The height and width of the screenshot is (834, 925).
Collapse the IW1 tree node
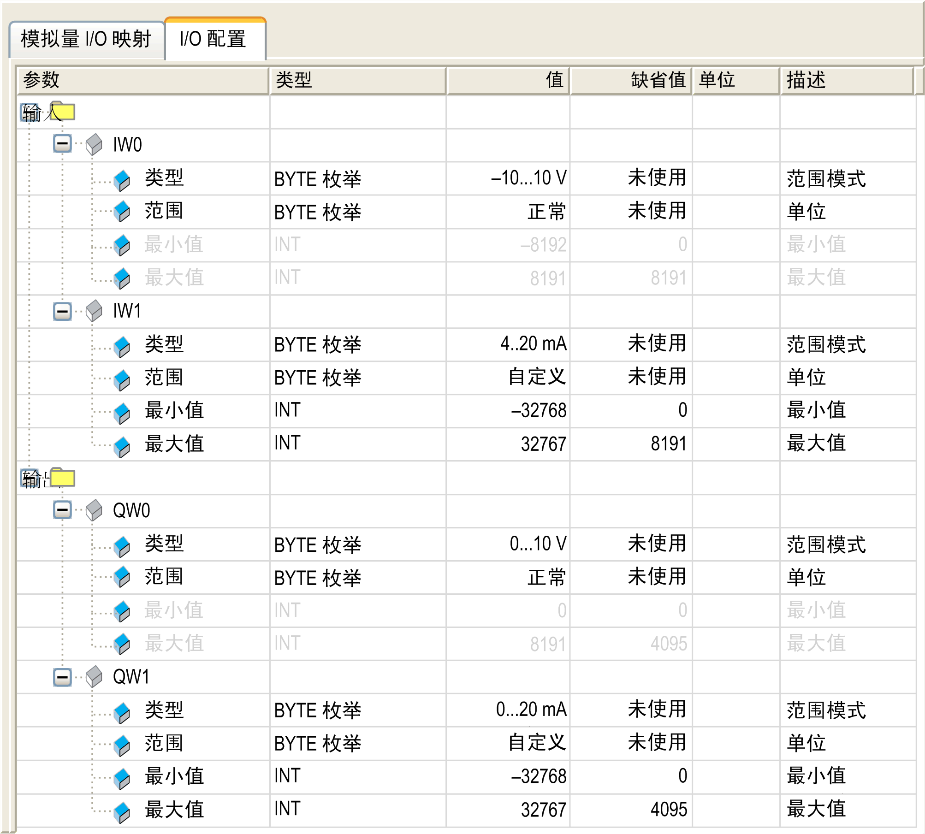click(62, 311)
